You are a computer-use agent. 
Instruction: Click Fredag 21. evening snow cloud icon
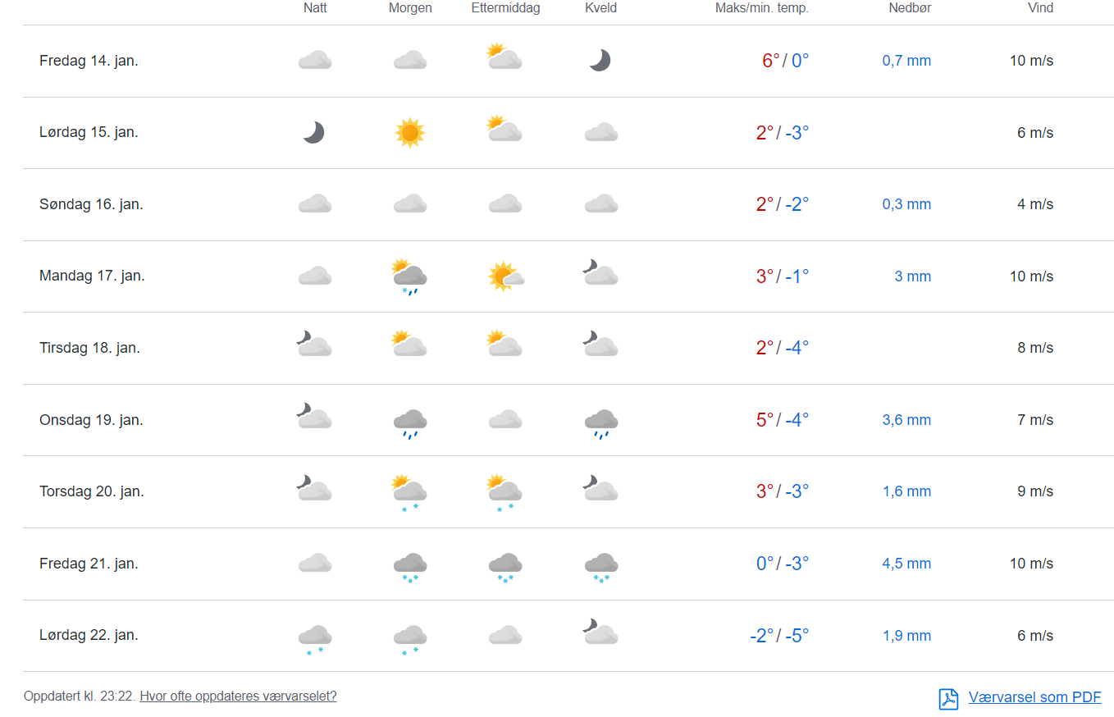point(600,565)
